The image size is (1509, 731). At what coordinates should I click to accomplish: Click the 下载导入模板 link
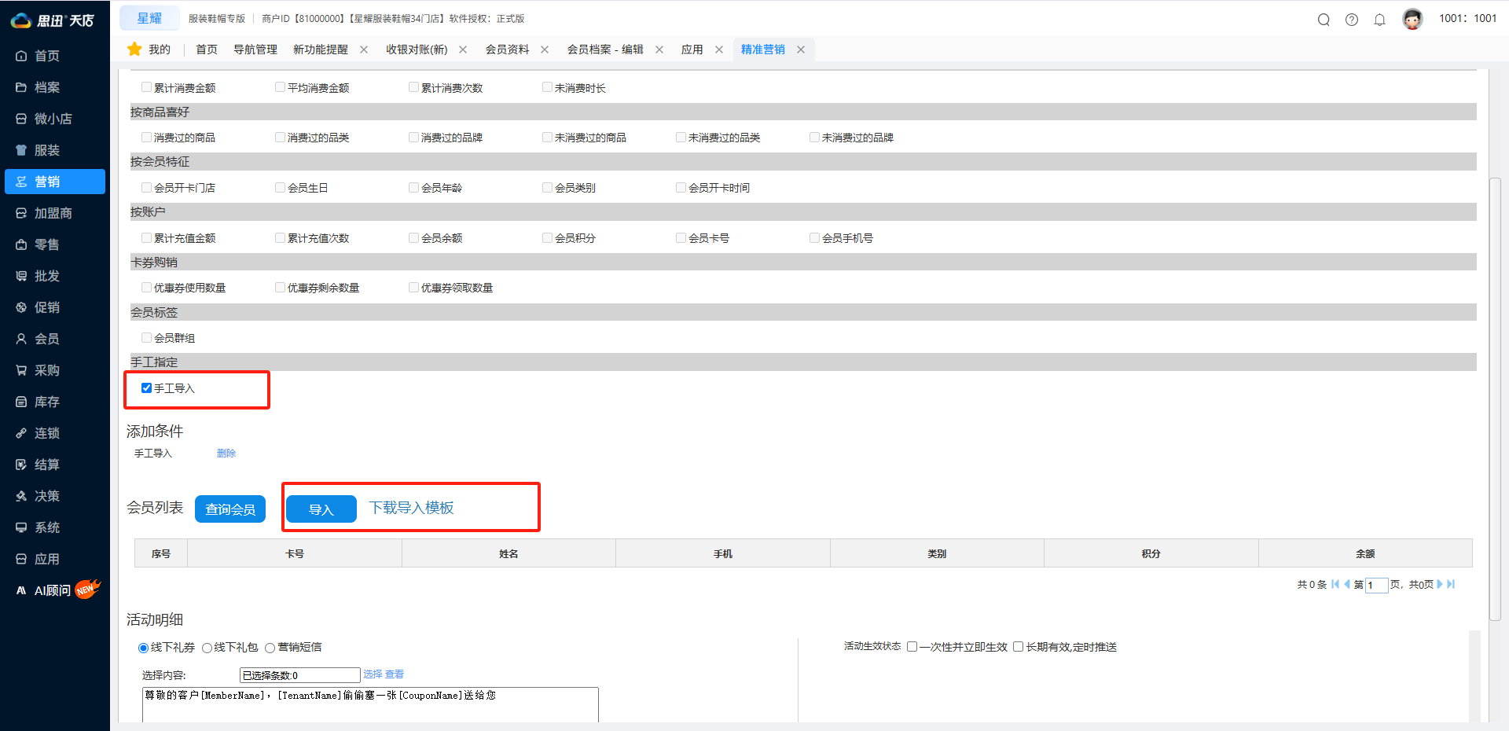(411, 508)
